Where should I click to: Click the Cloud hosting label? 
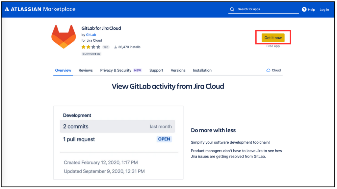click(x=276, y=70)
